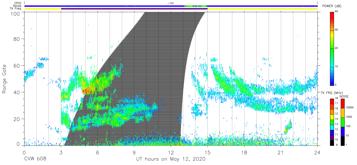Click Range Gate axis tick 80
Image resolution: width=357 pixels, height=165 pixels.
tap(17, 39)
